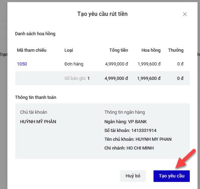This screenshot has height=189, width=200.
Task: Select the Đơn hàng type cell
Action: (74, 64)
